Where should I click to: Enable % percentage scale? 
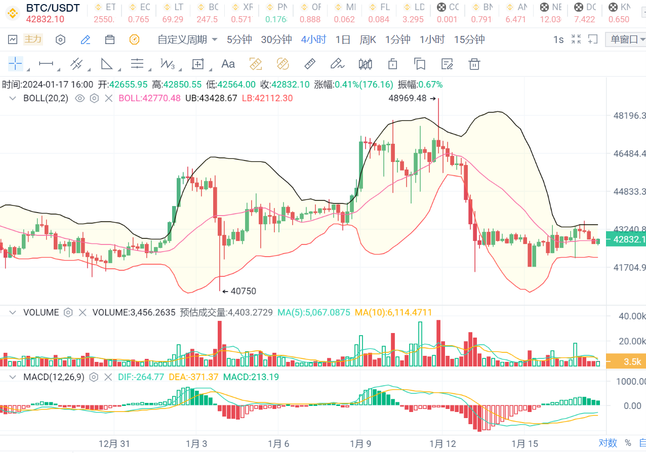pyautogui.click(x=628, y=443)
